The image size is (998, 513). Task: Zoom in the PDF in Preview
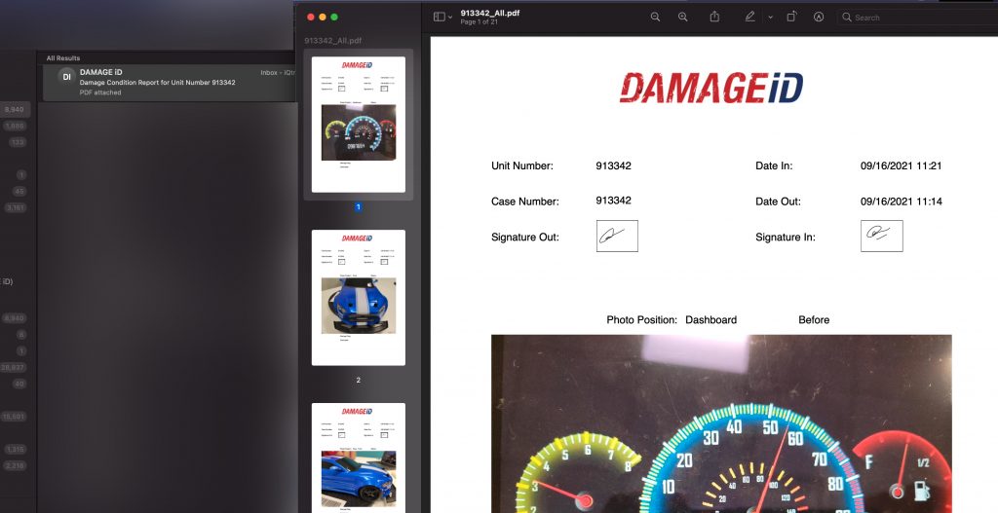[682, 18]
